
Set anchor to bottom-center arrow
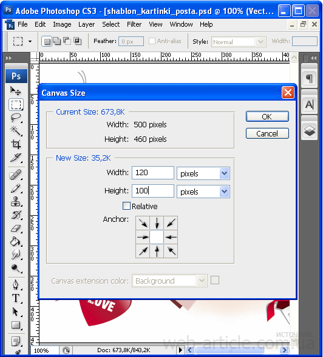click(157, 251)
